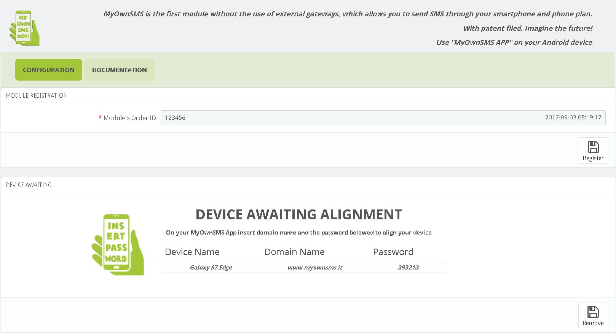Click the MyOwnSMS phone logo
616x333 pixels.
(24, 28)
